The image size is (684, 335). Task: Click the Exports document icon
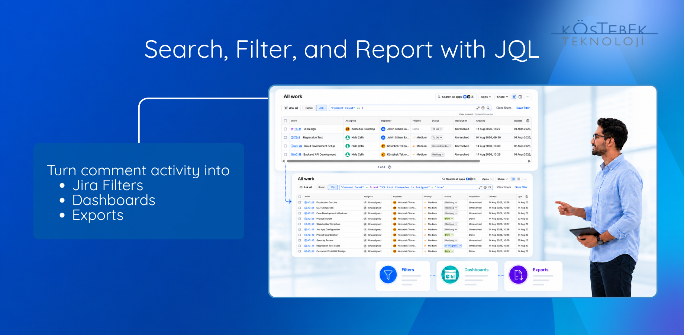[x=518, y=275]
